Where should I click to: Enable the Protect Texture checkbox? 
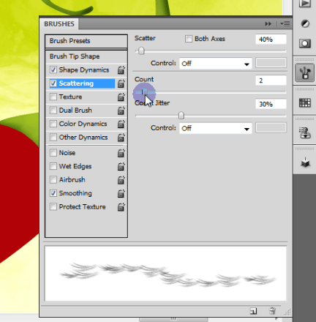coord(53,206)
